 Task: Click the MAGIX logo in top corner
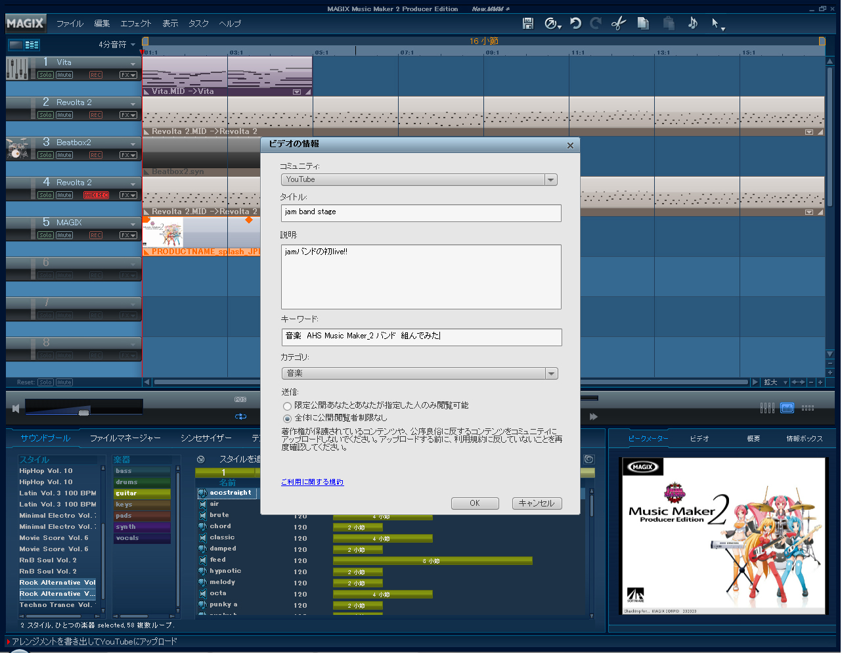point(25,24)
